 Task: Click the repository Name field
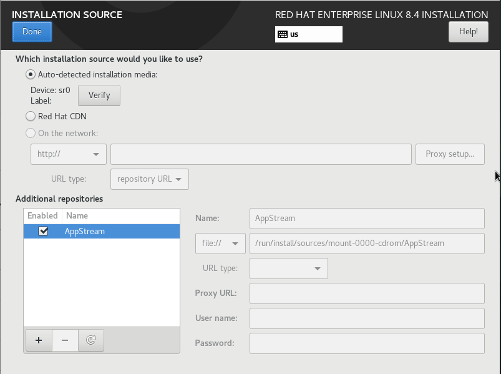click(x=367, y=219)
